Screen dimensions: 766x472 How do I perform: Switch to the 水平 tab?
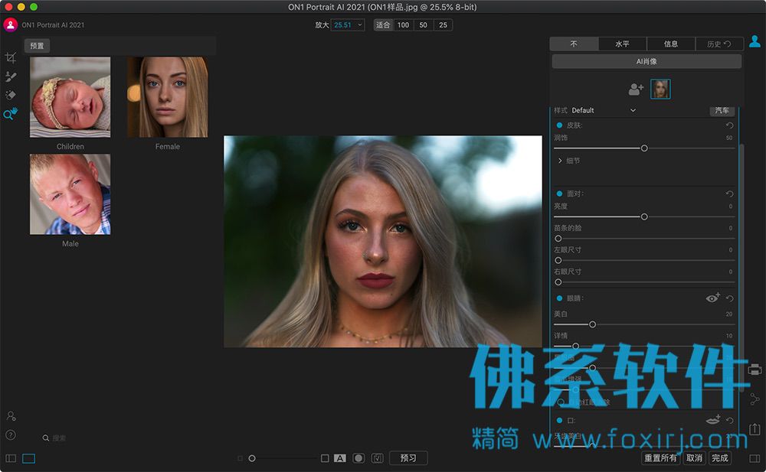point(622,44)
